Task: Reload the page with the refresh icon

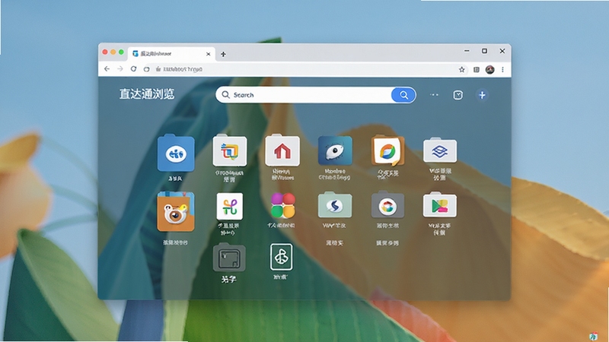Action: coord(133,69)
